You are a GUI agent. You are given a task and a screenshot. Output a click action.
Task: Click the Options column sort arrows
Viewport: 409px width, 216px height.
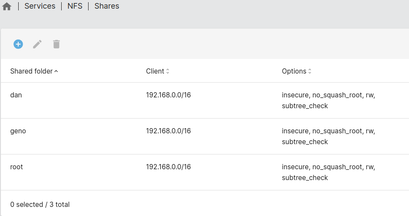(x=310, y=71)
